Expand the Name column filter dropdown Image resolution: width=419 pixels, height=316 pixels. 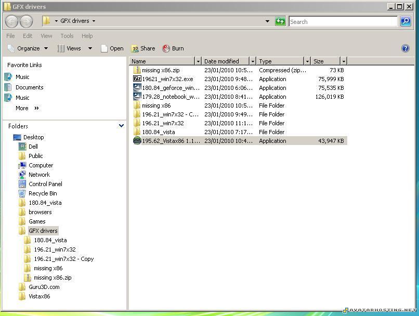198,61
